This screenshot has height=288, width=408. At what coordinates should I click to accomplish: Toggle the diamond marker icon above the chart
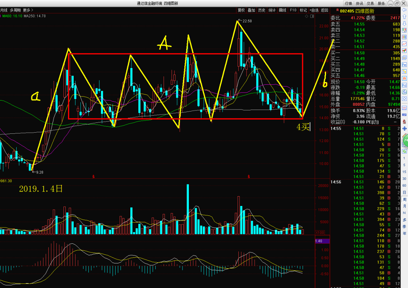pyautogui.click(x=306, y=16)
